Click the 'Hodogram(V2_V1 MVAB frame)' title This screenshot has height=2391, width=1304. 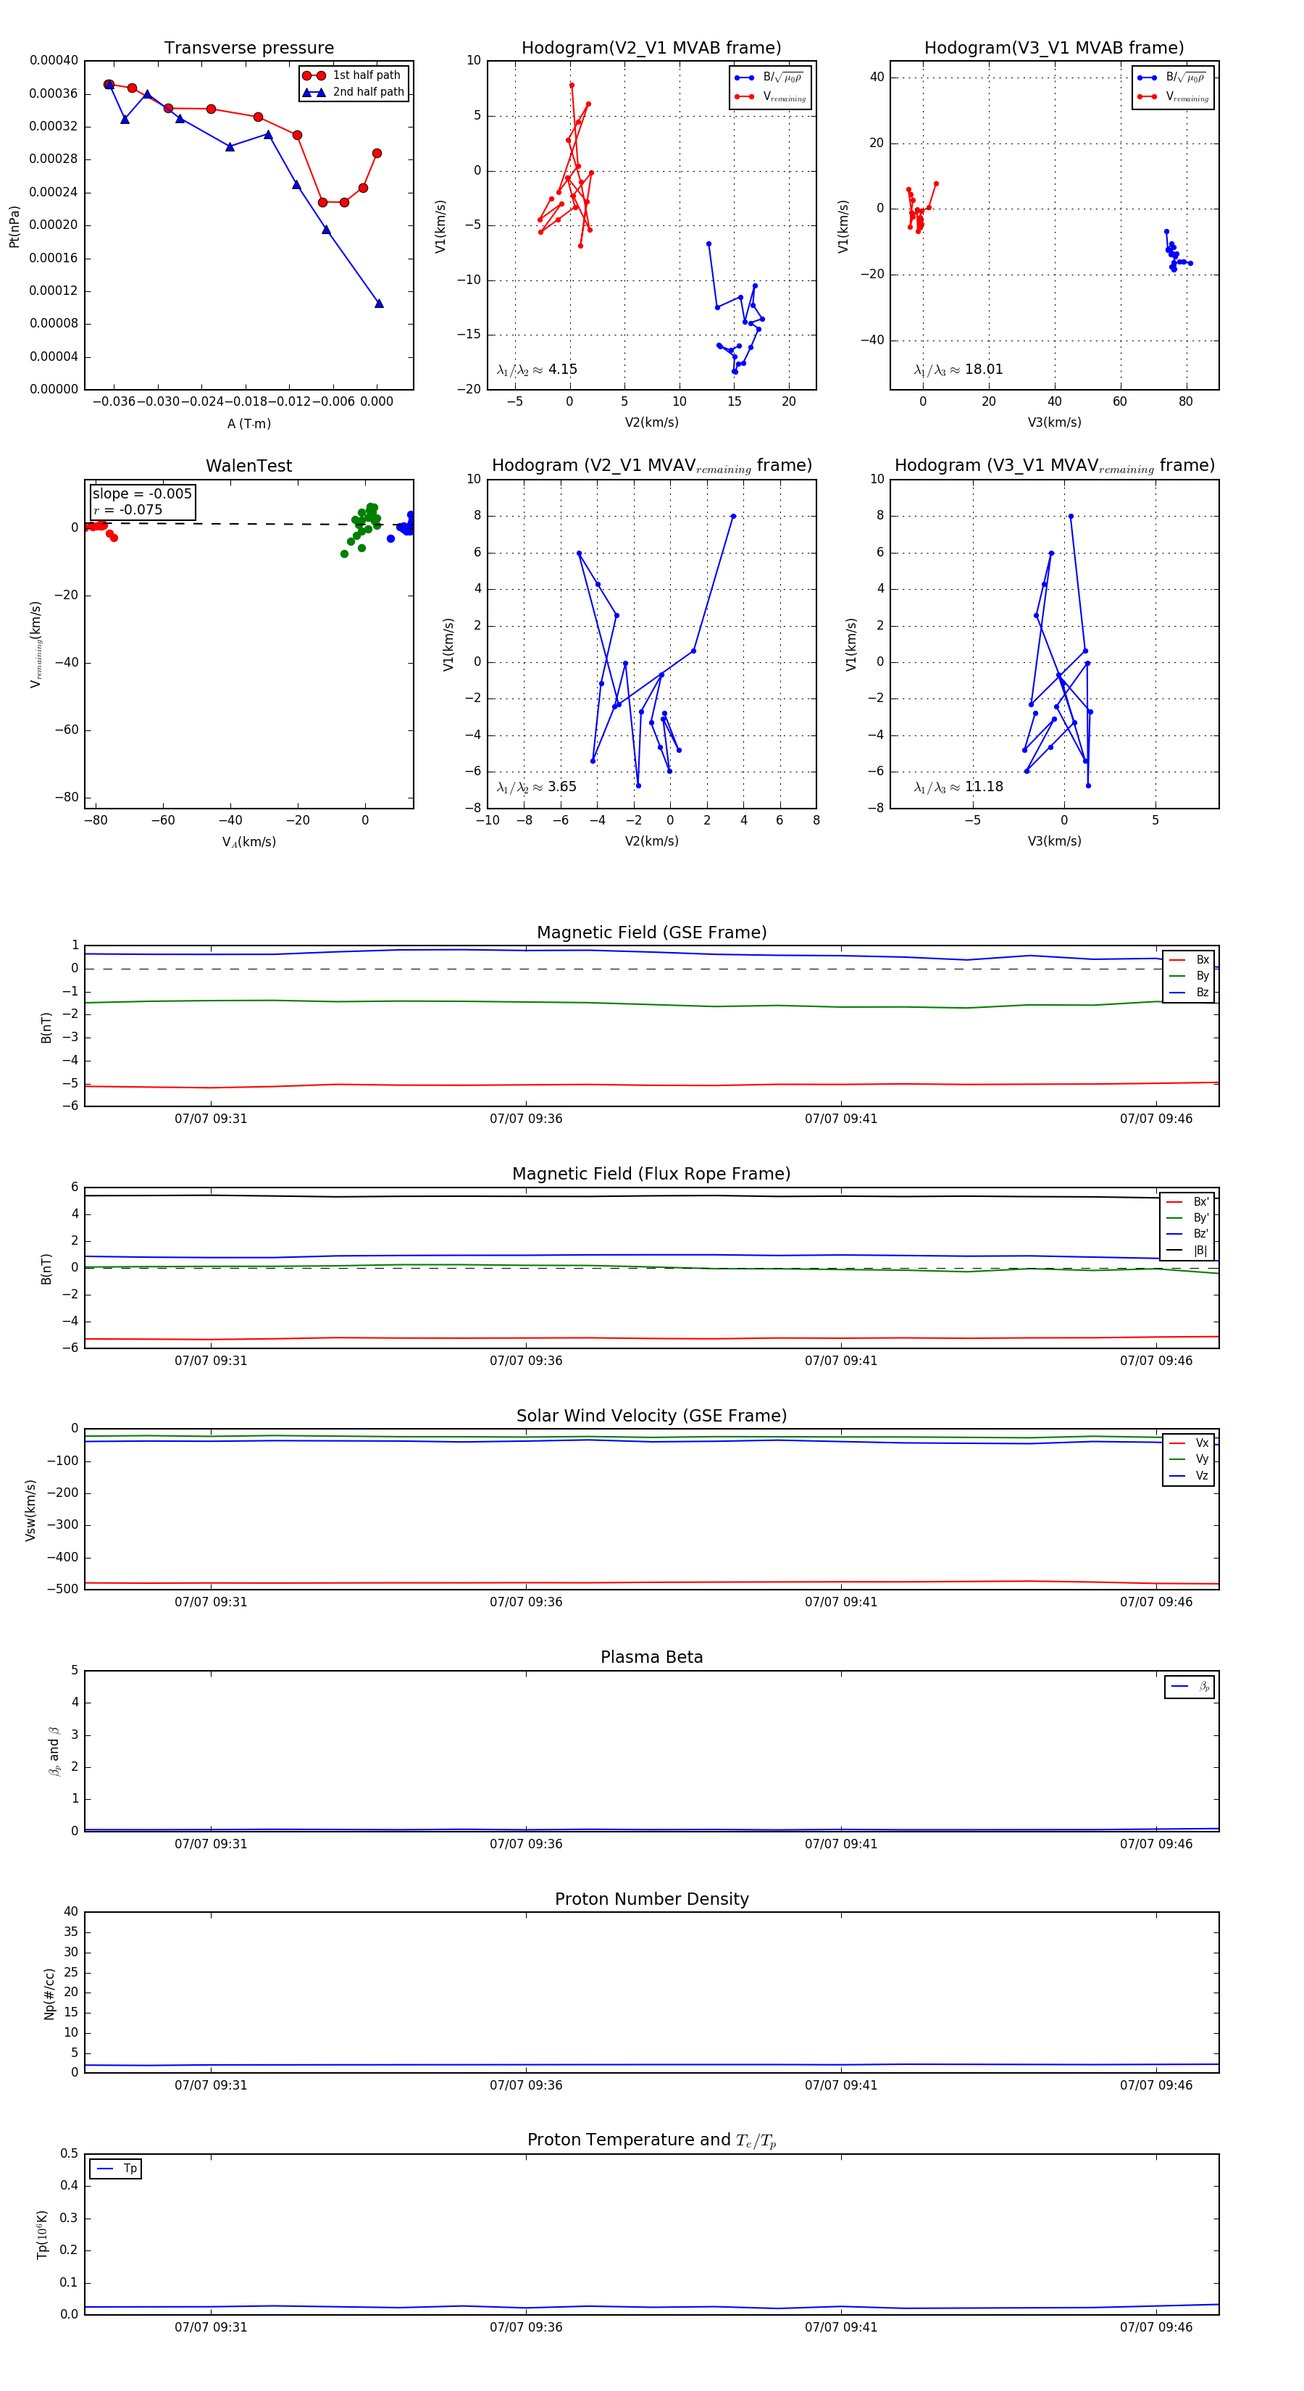click(651, 49)
